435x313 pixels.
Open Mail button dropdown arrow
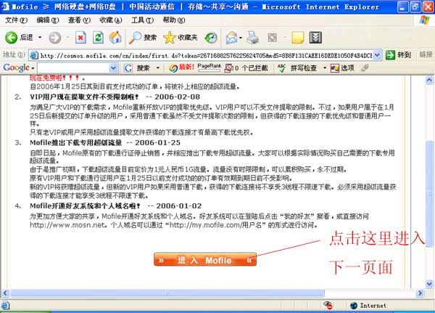[240, 38]
